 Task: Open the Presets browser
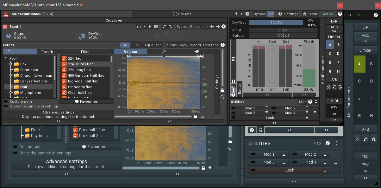182,14
